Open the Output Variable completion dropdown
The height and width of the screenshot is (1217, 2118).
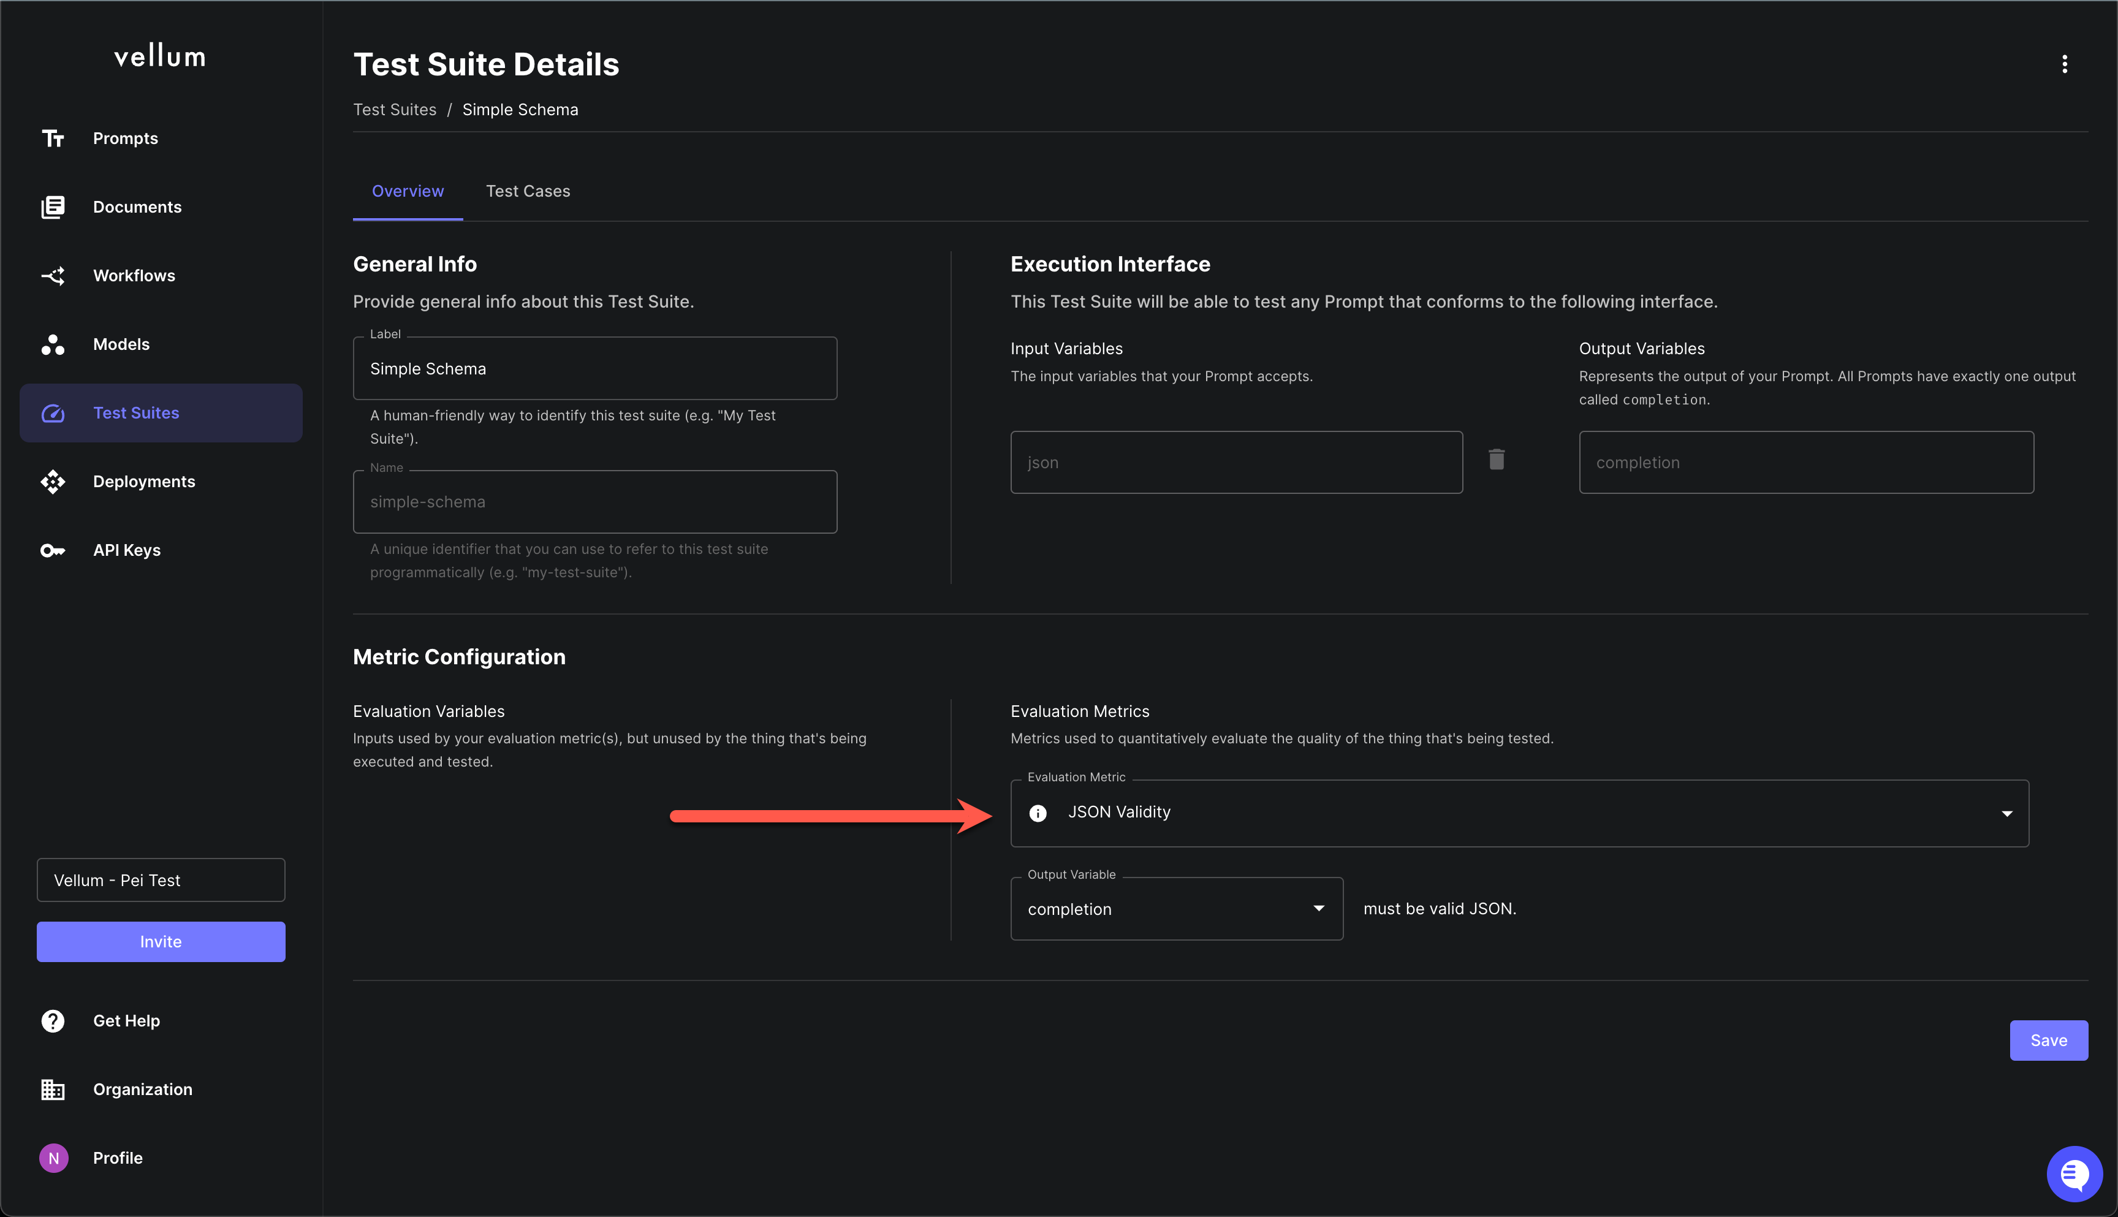tap(1318, 909)
